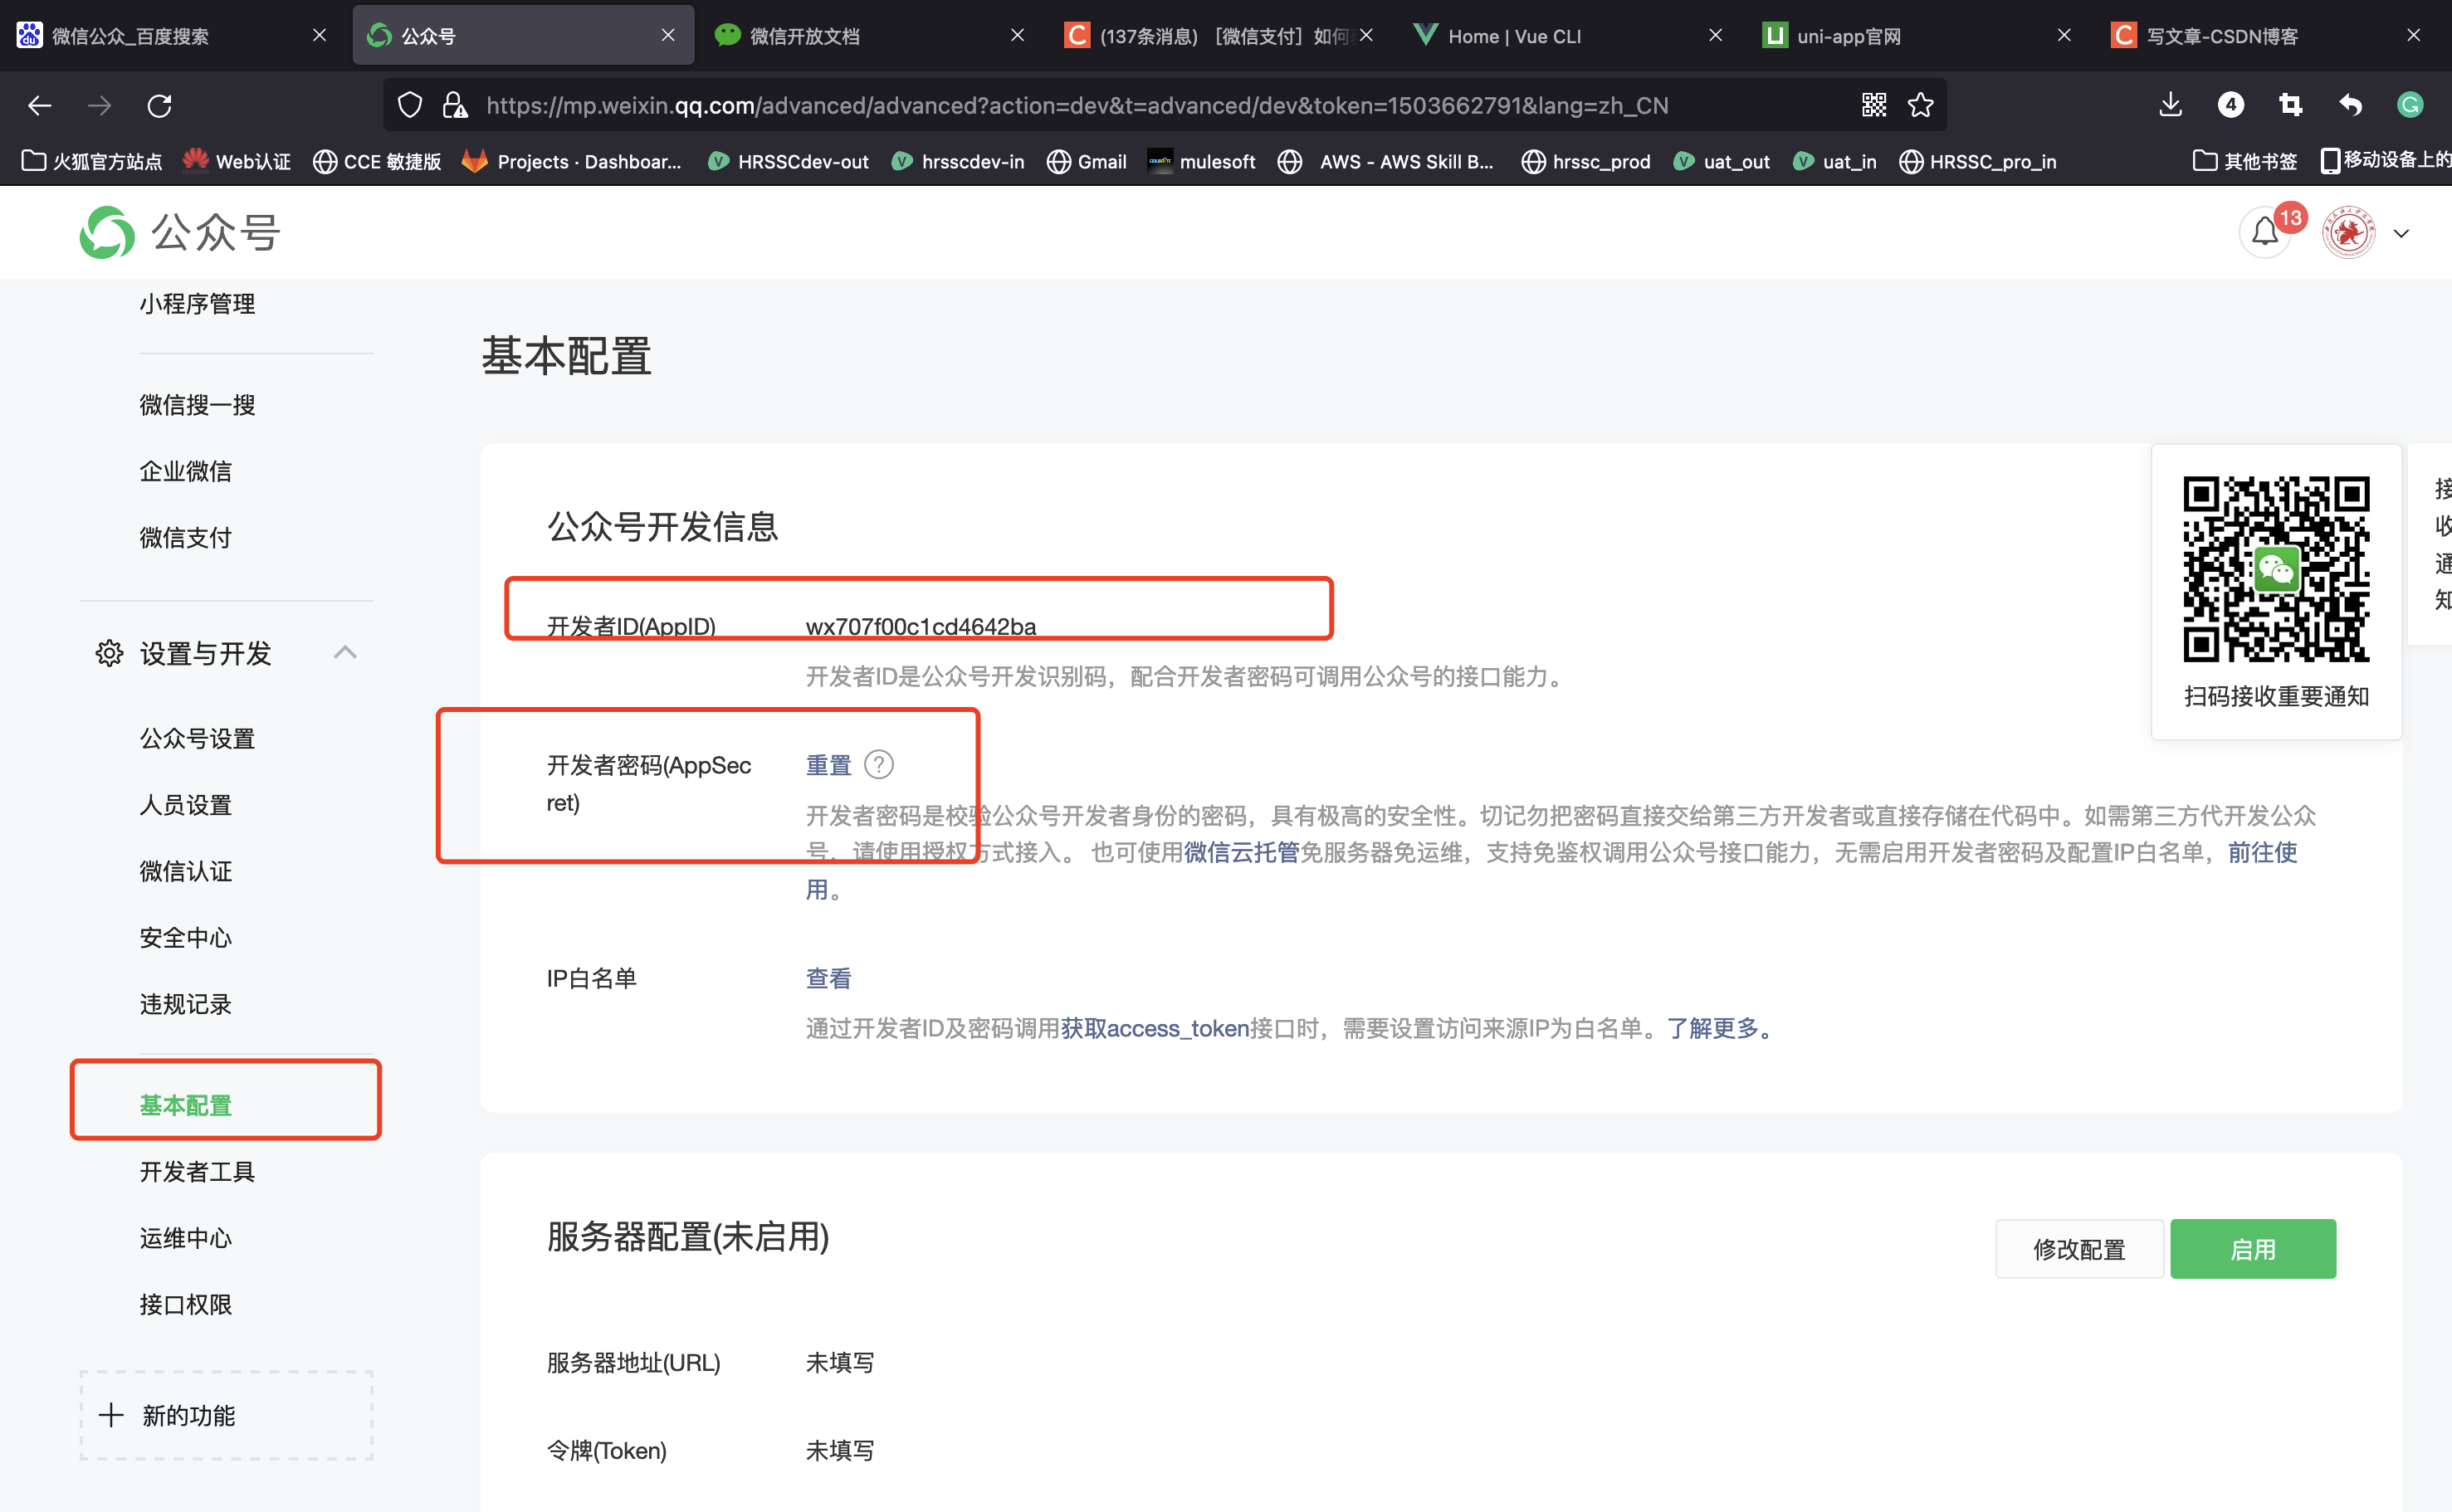Image resolution: width=2452 pixels, height=1512 pixels.
Task: Open the shield tracking protection icon
Action: tap(410, 105)
